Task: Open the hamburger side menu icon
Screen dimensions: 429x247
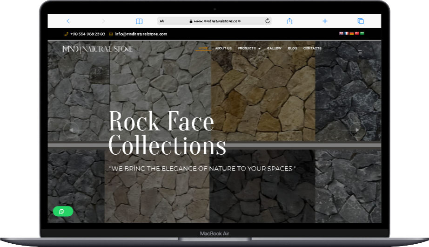Action: [x=360, y=52]
